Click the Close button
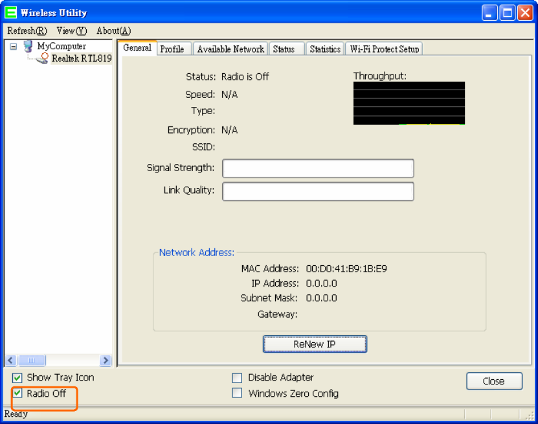This screenshot has height=424, width=538. (x=494, y=381)
